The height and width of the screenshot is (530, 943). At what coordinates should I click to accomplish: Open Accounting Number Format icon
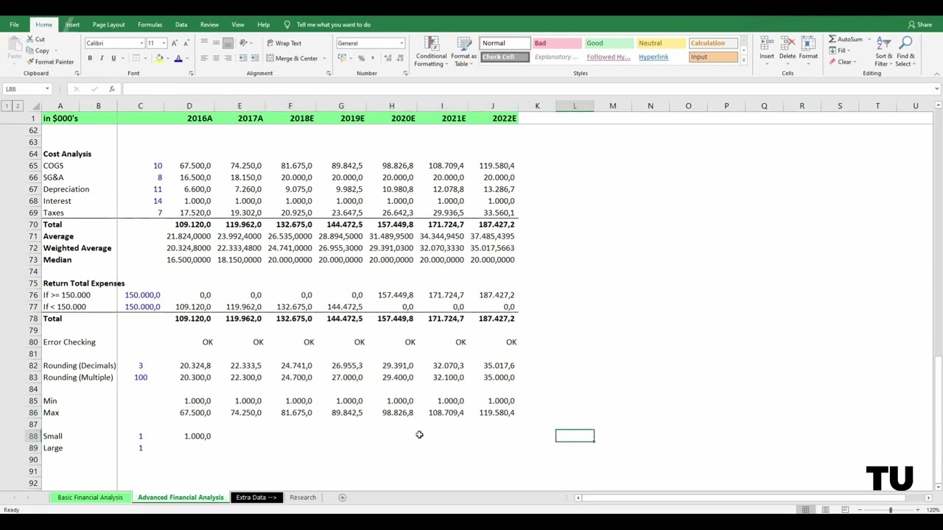click(x=342, y=58)
